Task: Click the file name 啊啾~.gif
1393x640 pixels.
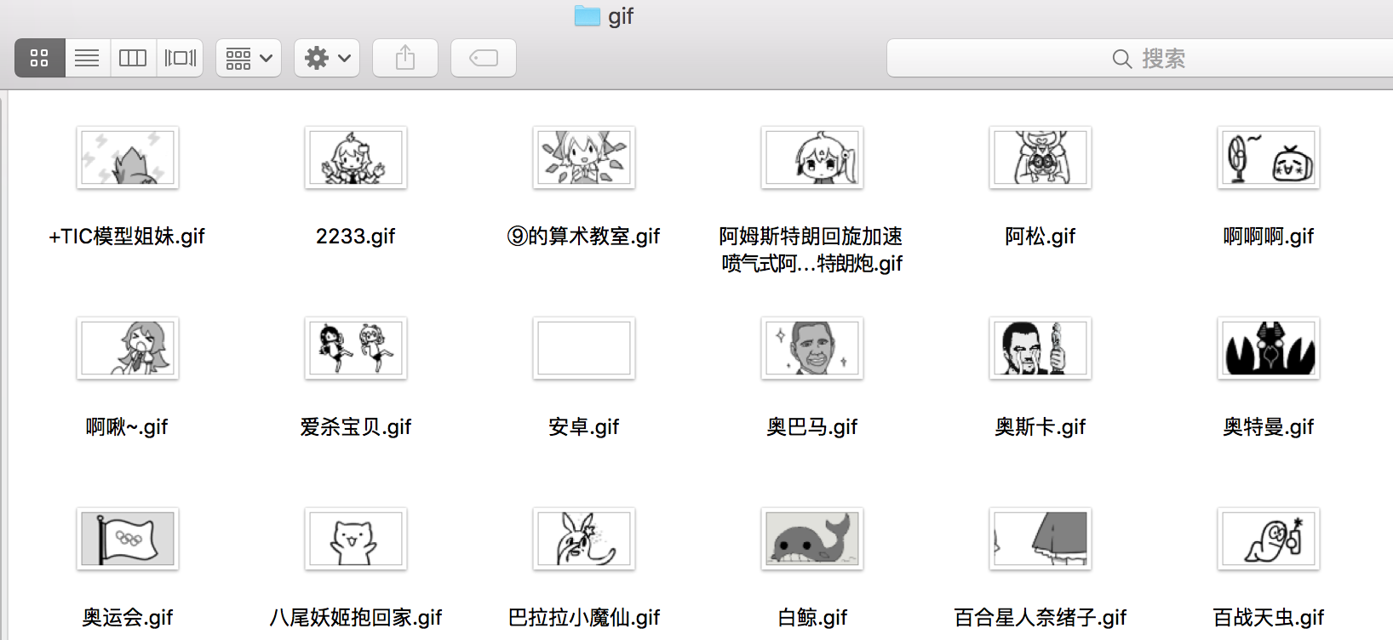Action: coord(127,426)
